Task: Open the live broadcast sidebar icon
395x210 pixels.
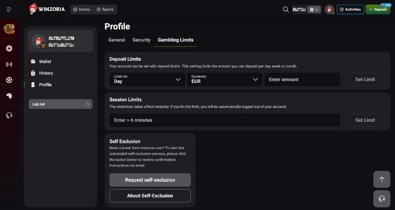Action: [x=9, y=65]
